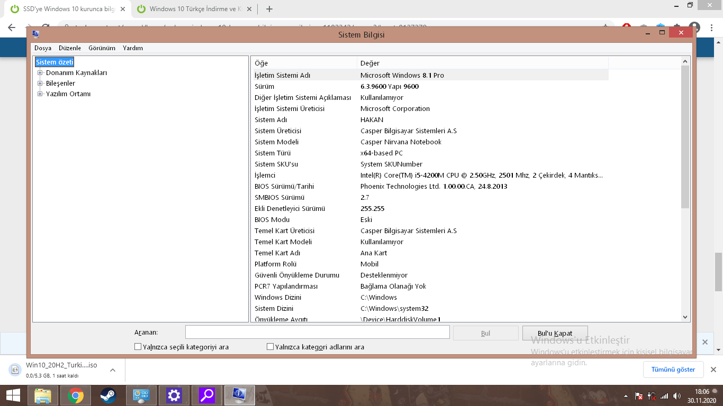This screenshot has height=406, width=723.
Task: Select the Bileşenler tree item
Action: (x=60, y=84)
